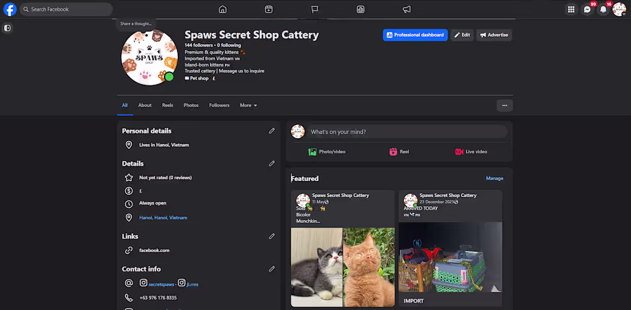Open the ARRIVED TODAY pet carrier photo
The image size is (631, 310).
click(x=450, y=257)
